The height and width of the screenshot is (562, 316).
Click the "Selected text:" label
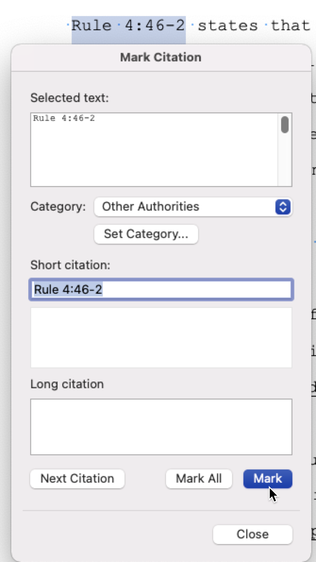[69, 98]
